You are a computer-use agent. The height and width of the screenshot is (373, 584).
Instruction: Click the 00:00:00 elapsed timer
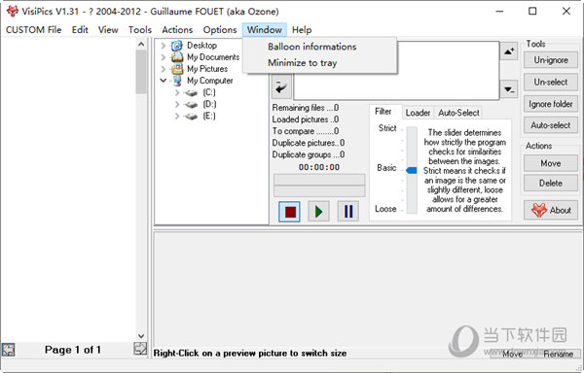click(319, 167)
